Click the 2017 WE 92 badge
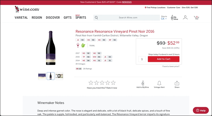This screenshot has height=116, width=212. click(97, 53)
